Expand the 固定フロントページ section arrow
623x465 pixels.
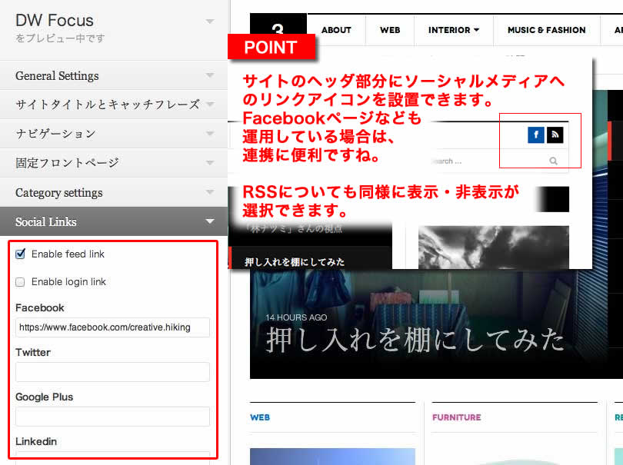[210, 163]
